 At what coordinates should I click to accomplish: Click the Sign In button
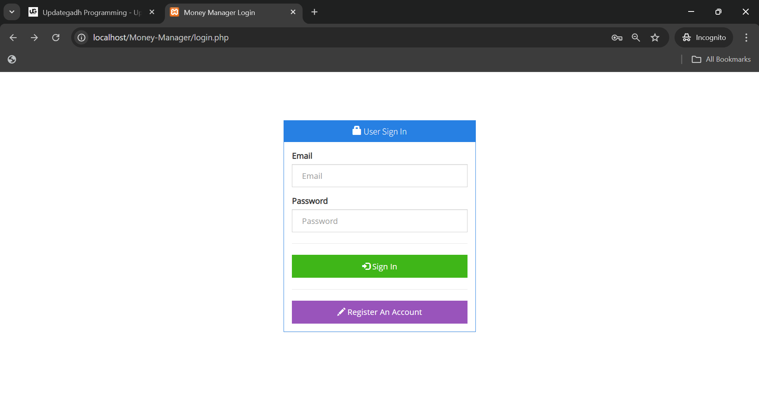(379, 266)
